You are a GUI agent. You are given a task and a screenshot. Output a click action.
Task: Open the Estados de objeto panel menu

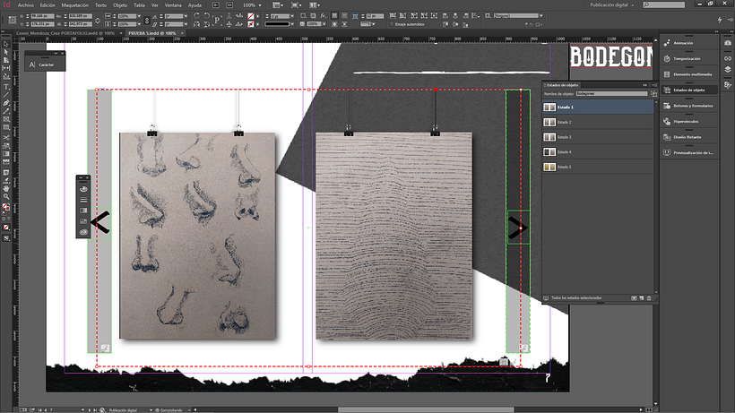(653, 85)
